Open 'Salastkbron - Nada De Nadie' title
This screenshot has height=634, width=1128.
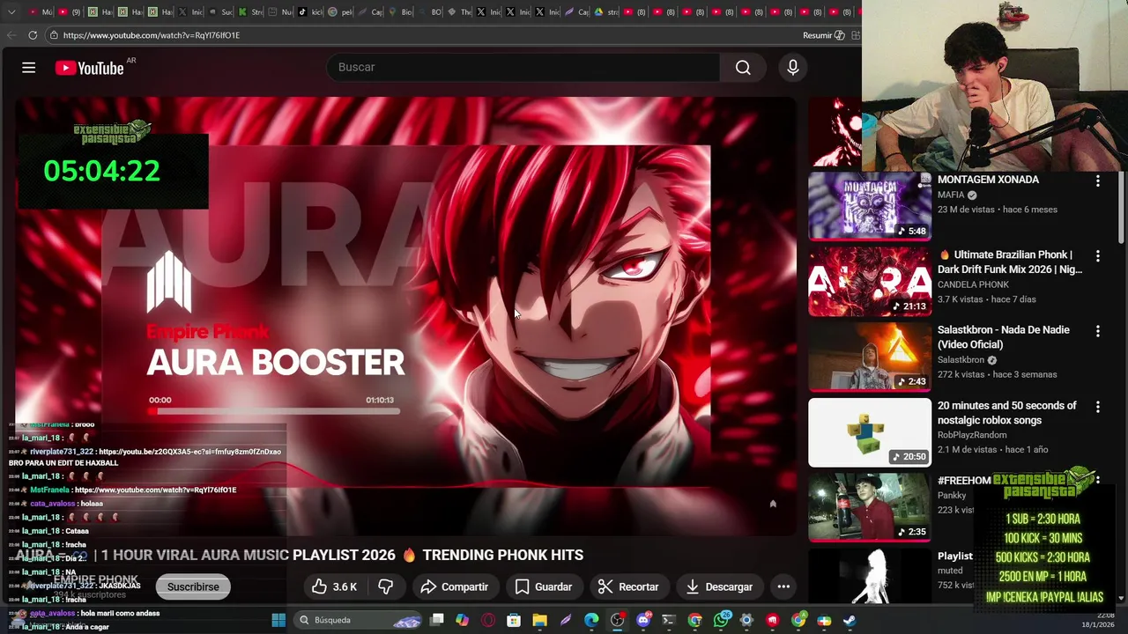1004,337
